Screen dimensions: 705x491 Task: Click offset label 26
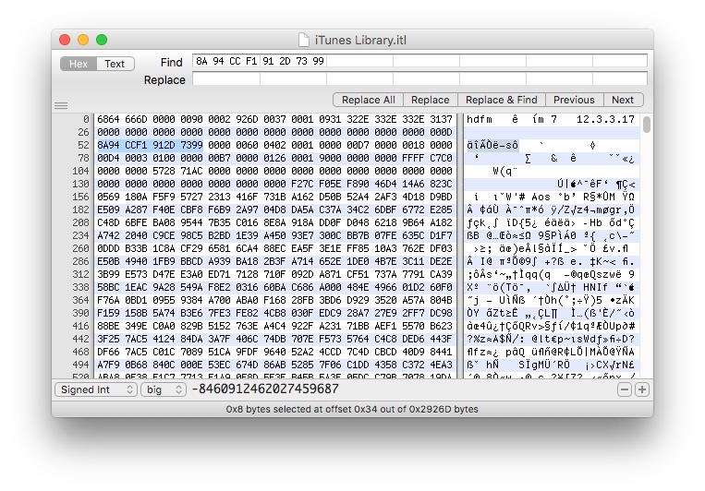(x=84, y=133)
